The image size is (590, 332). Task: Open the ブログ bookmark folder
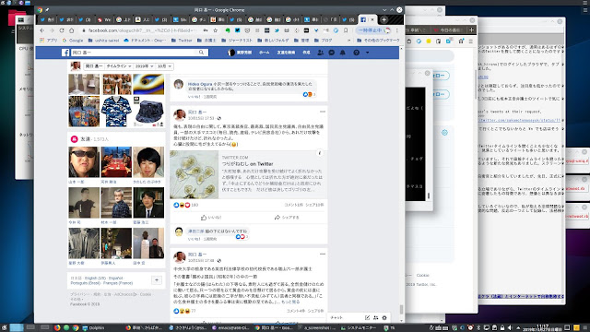[324, 40]
